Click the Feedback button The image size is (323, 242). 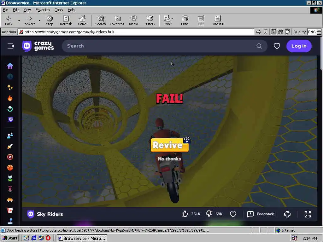pos(261,214)
